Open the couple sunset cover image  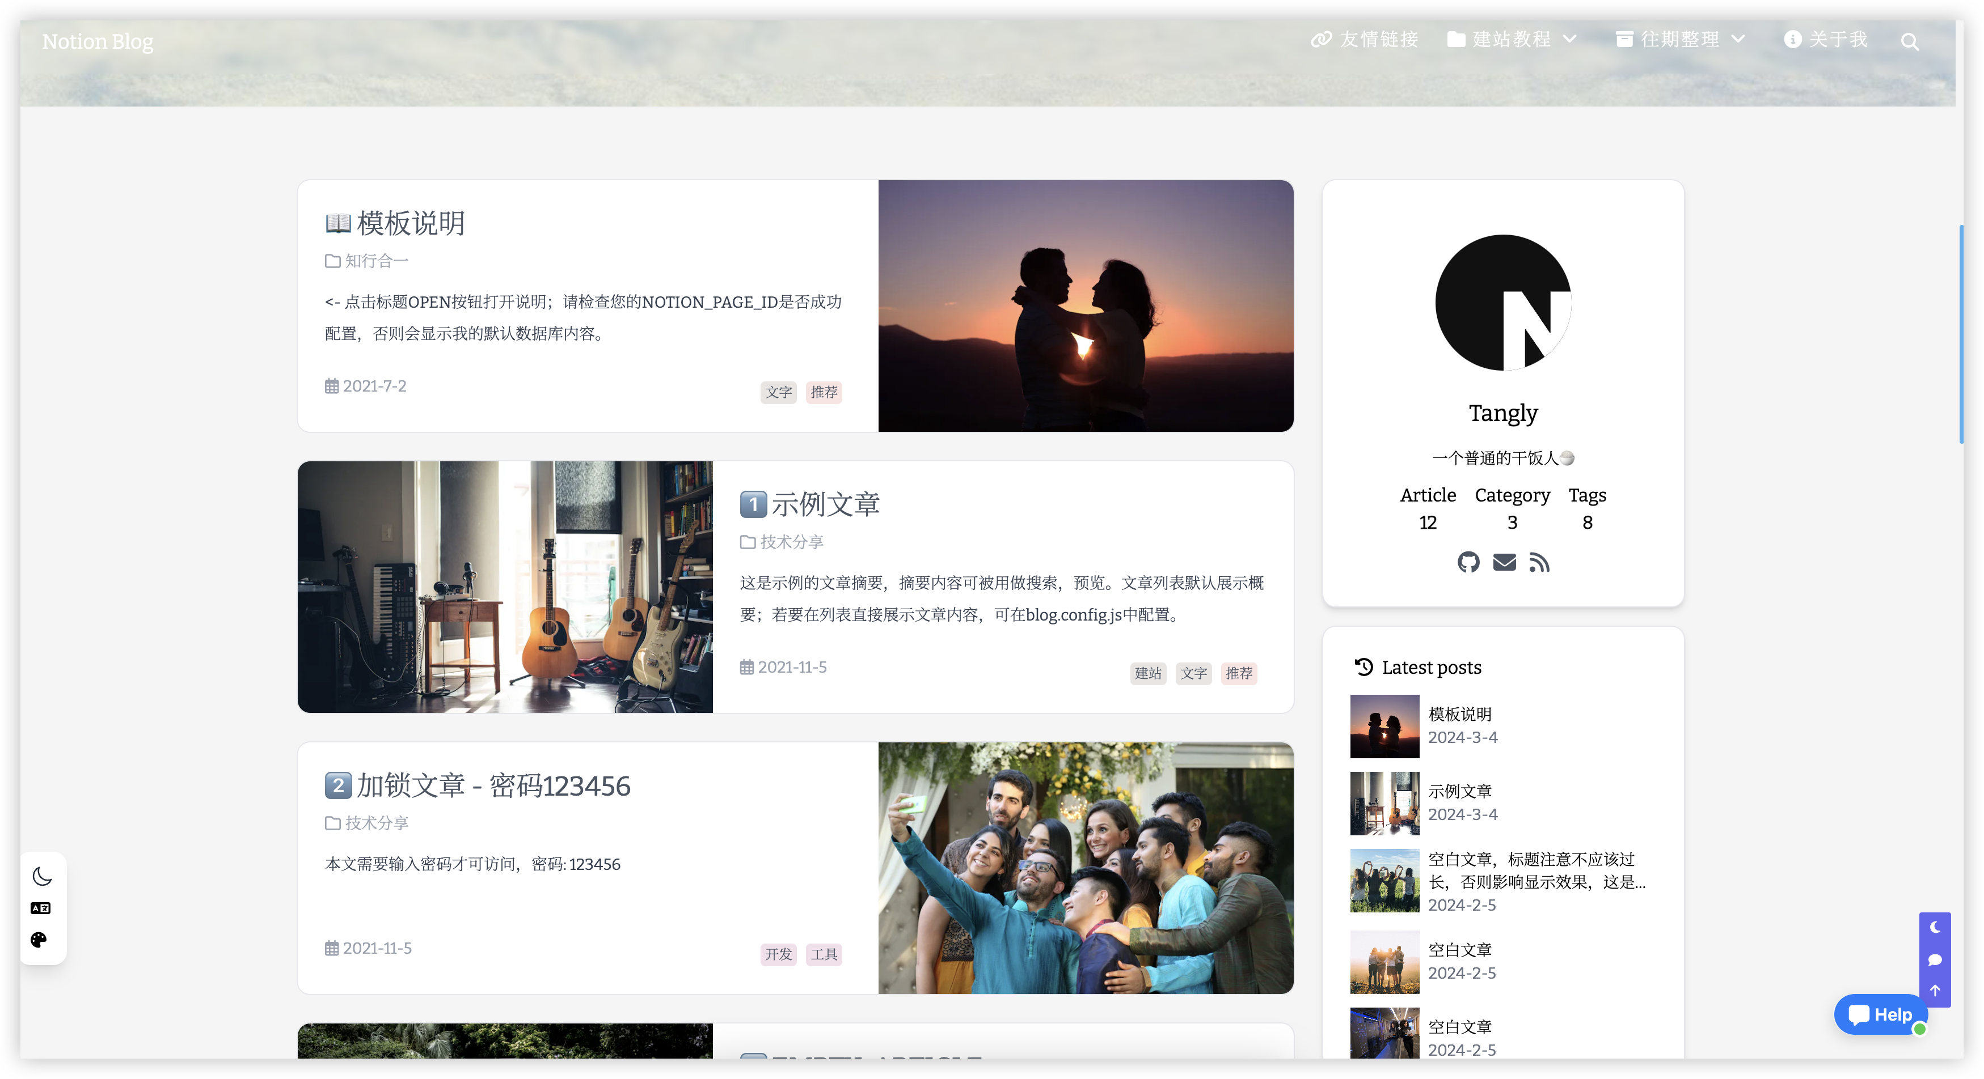point(1086,305)
